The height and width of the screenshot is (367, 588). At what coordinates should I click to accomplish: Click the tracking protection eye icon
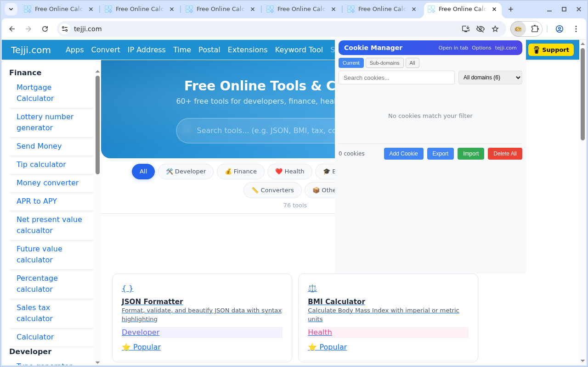(x=481, y=29)
